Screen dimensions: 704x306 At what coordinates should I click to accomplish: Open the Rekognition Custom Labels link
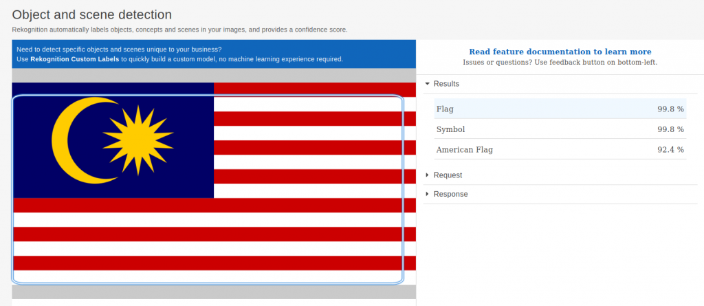[x=75, y=59]
